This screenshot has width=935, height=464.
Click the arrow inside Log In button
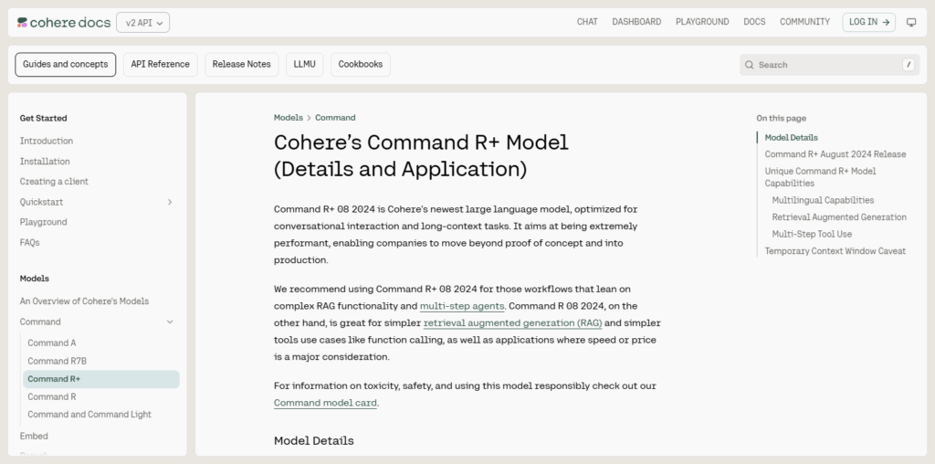[886, 22]
